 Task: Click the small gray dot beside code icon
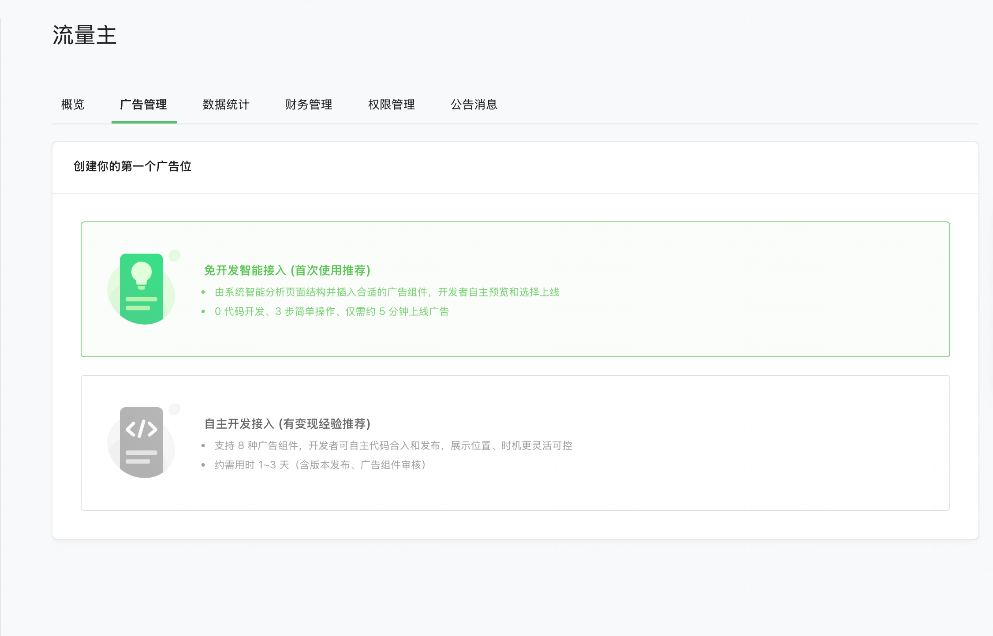point(175,409)
